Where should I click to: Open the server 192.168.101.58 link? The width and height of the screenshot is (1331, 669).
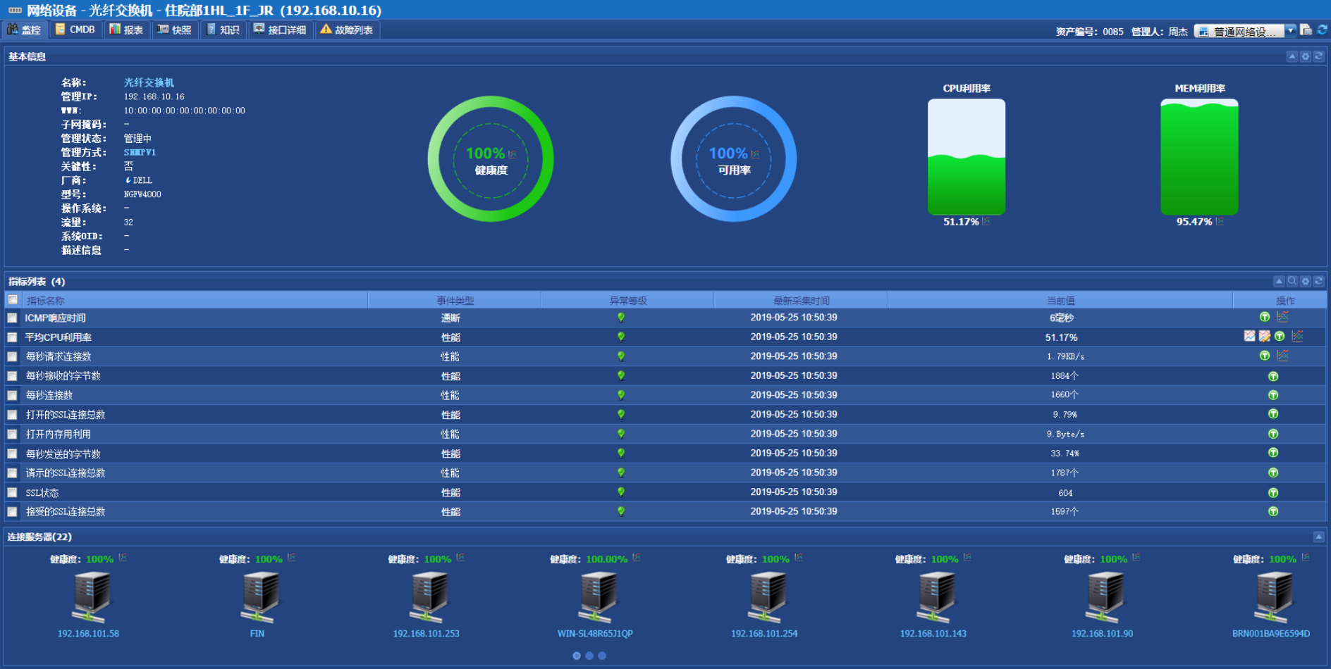tap(88, 634)
